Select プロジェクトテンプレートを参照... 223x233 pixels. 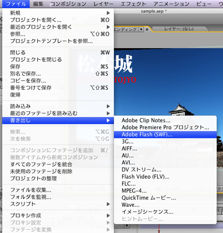pyautogui.click(x=58, y=41)
